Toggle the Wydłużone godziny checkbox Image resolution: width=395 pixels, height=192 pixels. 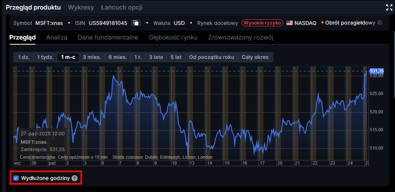(x=16, y=178)
